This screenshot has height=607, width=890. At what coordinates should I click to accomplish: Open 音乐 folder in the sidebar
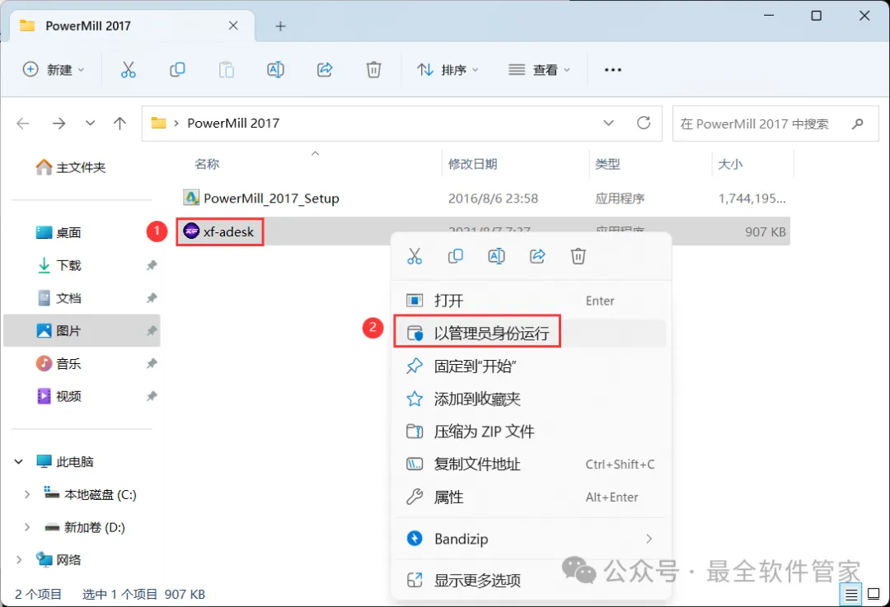[x=59, y=364]
